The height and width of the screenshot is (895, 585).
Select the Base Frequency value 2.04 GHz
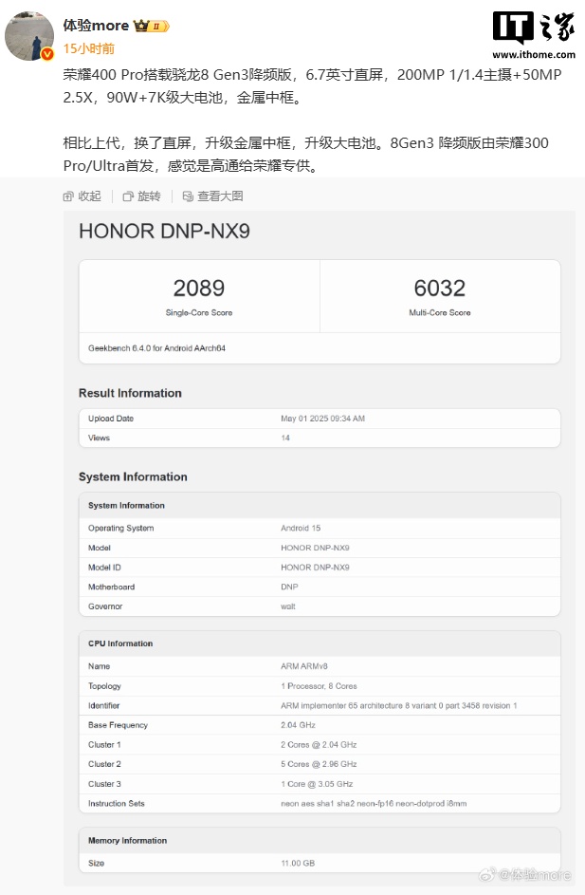pos(298,725)
